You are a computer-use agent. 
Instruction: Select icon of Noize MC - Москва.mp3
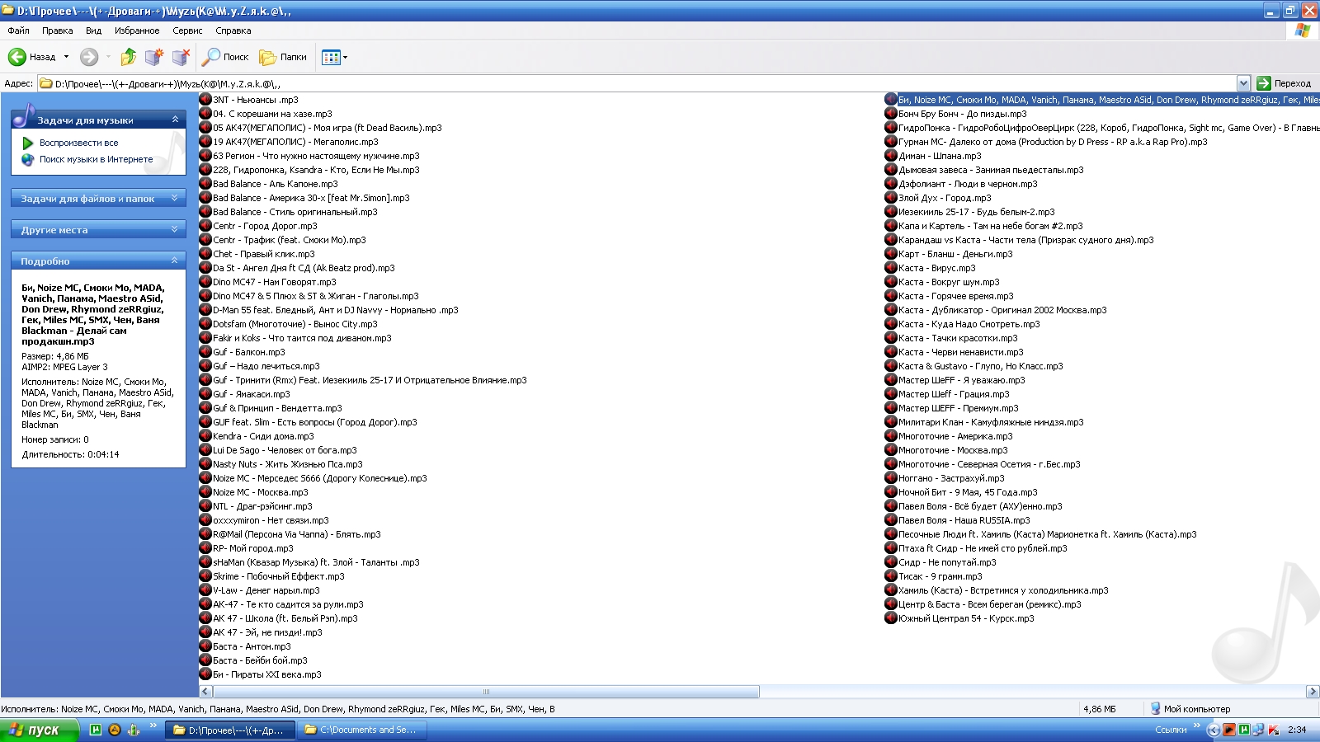coord(205,492)
